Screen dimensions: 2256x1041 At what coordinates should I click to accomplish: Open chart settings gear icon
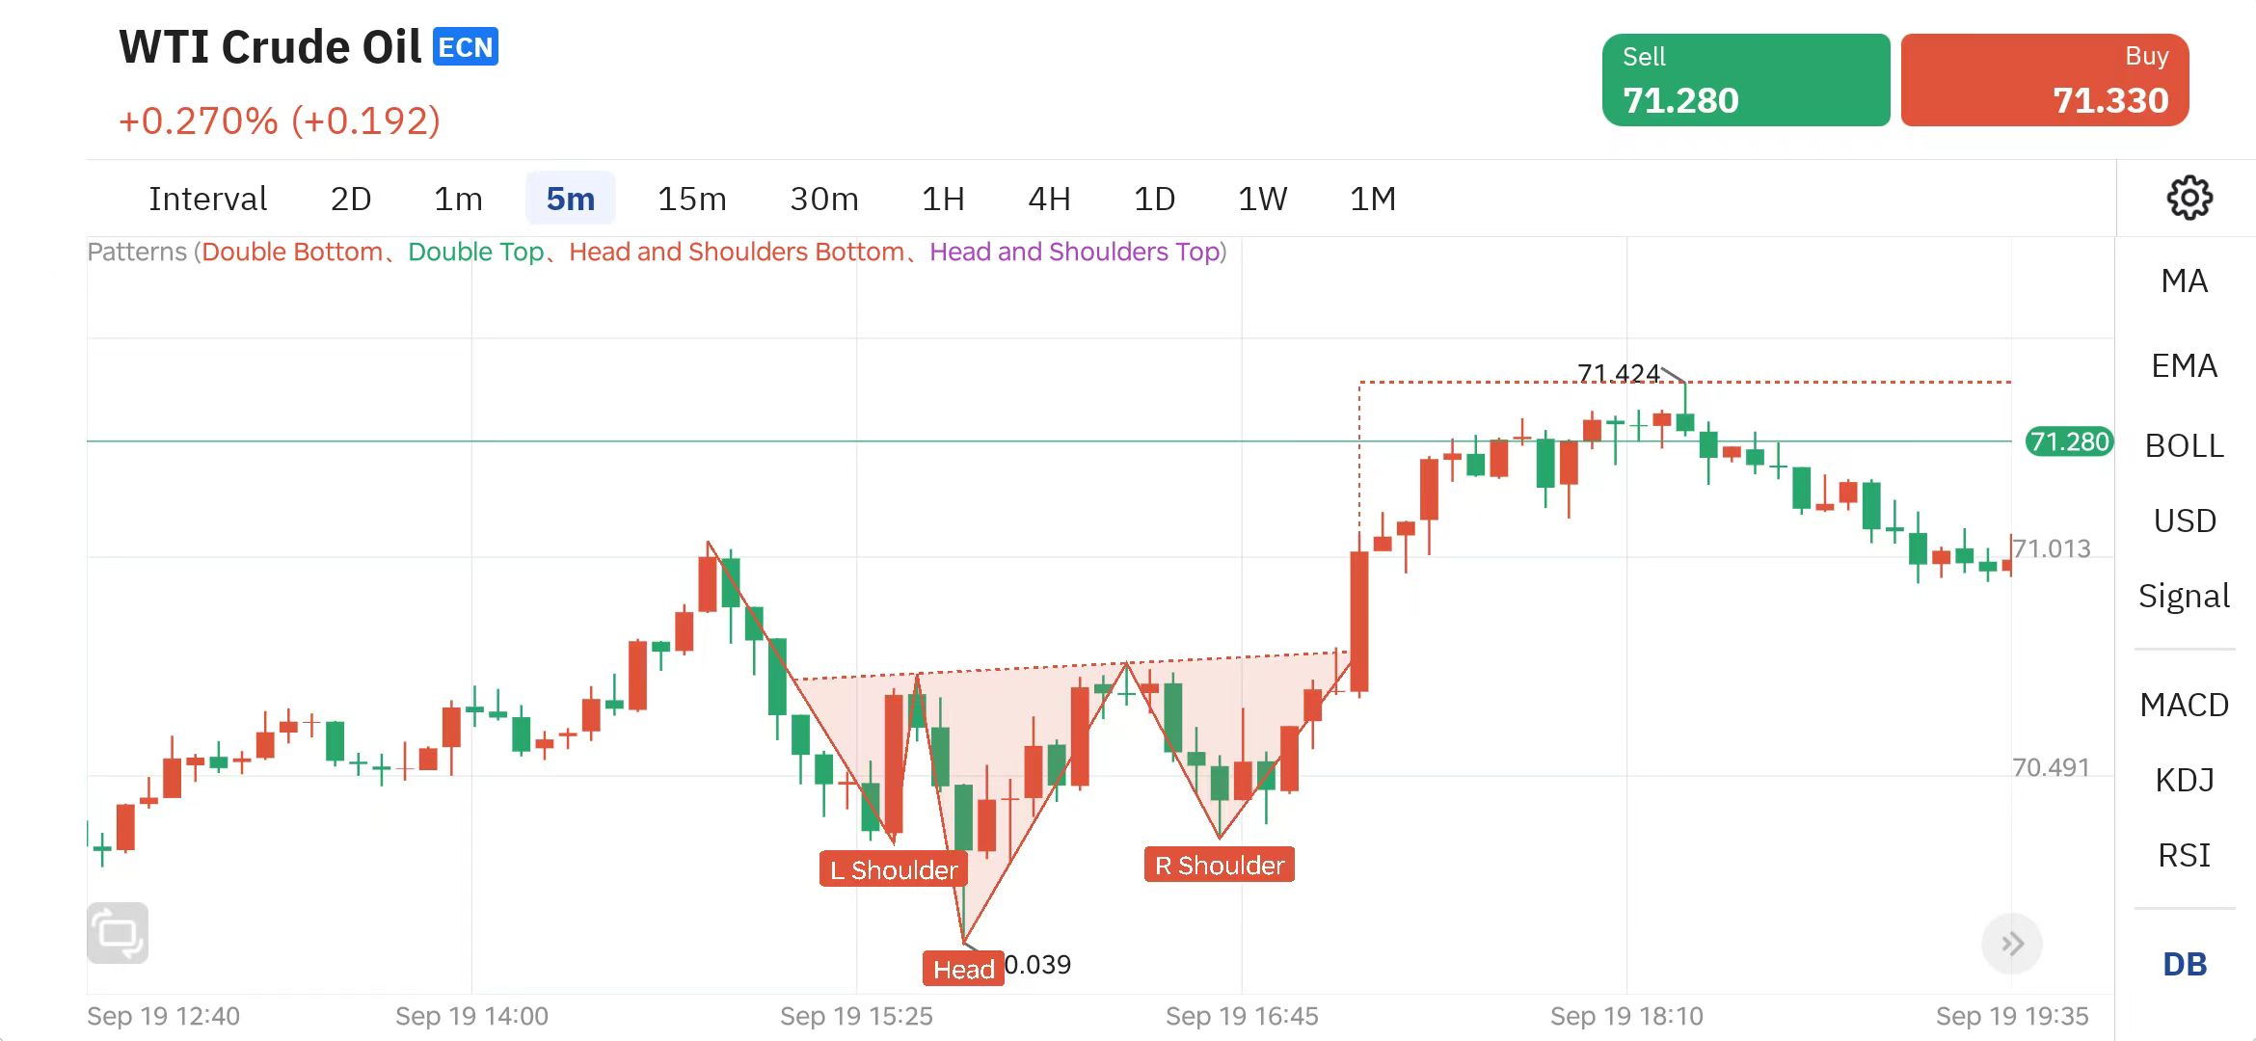[x=2189, y=199]
